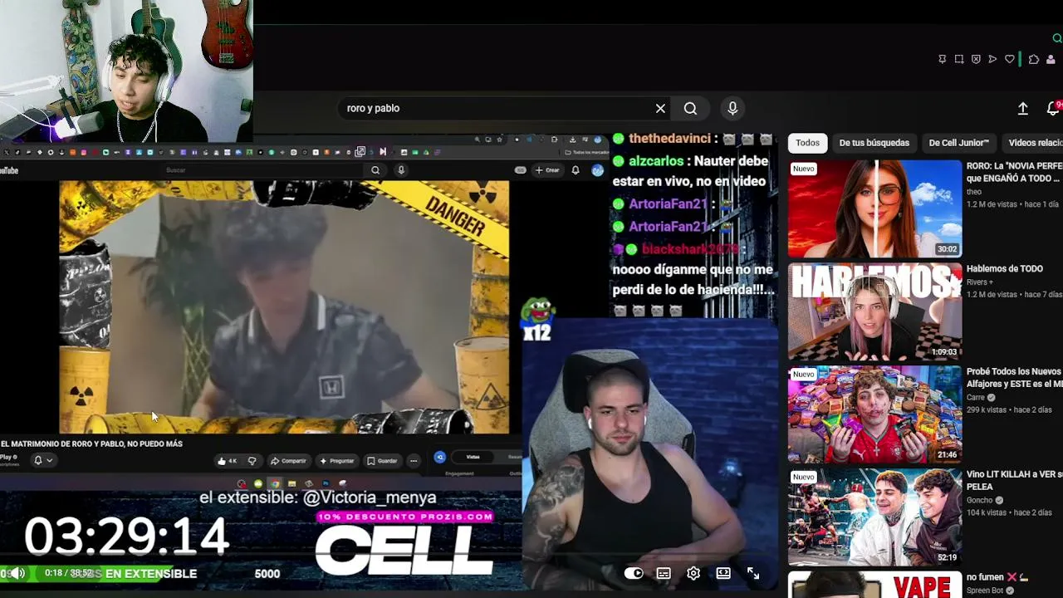Click the Photoshop icon in embedded taskbar
Screen dimensions: 1063x598
(x=326, y=484)
